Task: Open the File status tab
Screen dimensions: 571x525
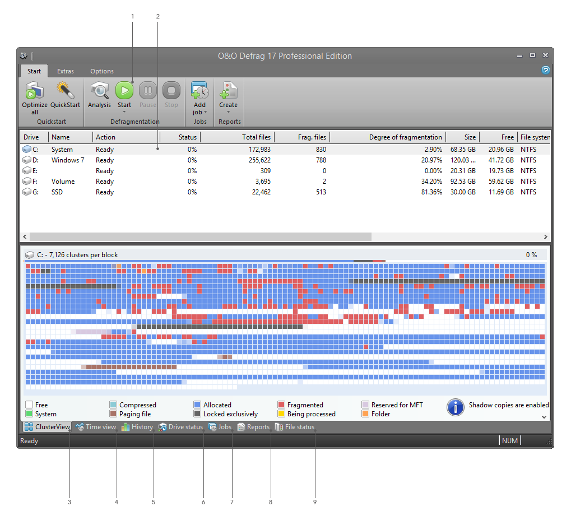Action: (294, 427)
